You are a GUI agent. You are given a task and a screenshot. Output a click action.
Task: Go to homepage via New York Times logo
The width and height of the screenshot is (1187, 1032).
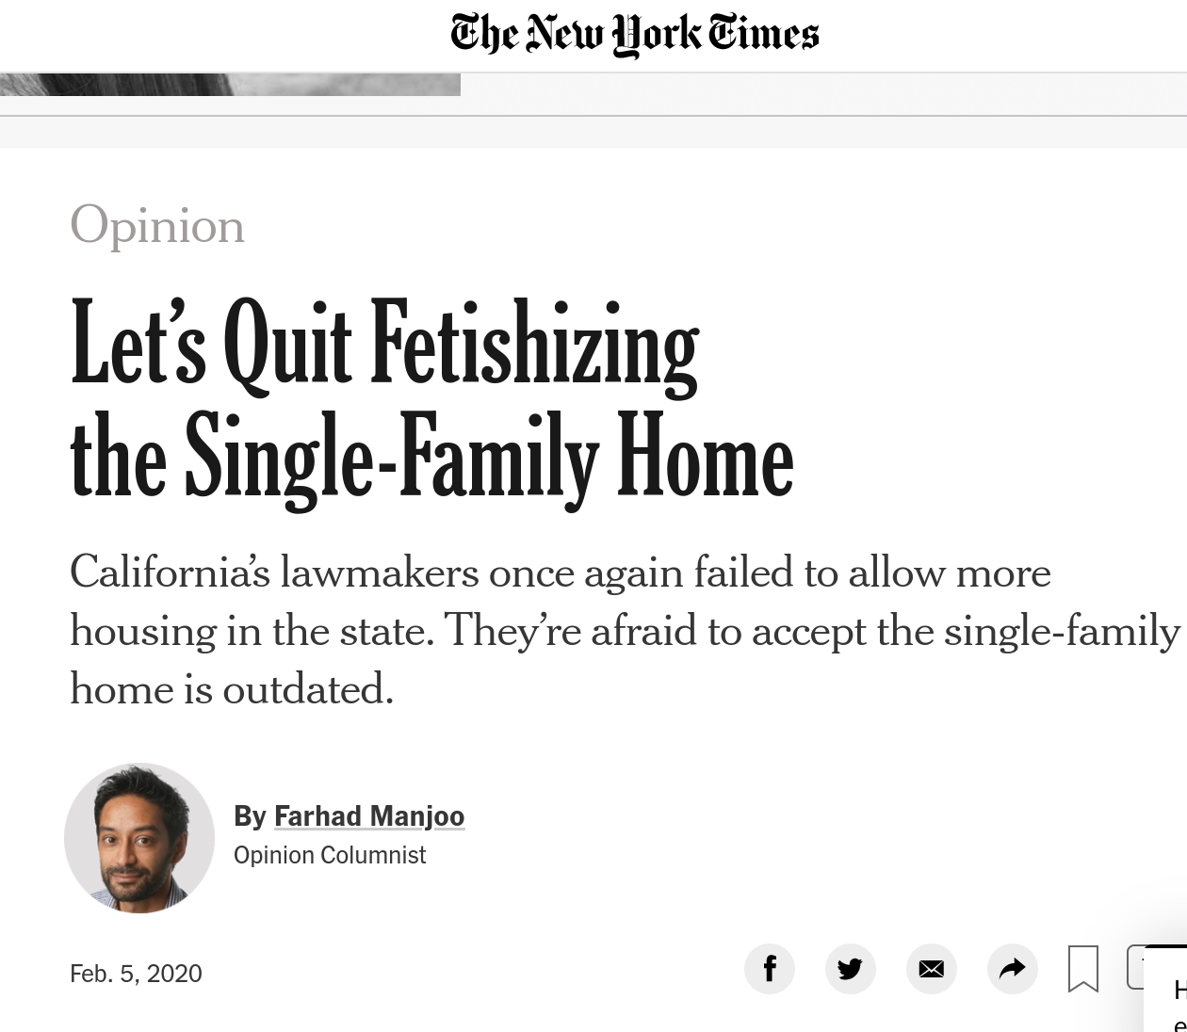pyautogui.click(x=635, y=34)
